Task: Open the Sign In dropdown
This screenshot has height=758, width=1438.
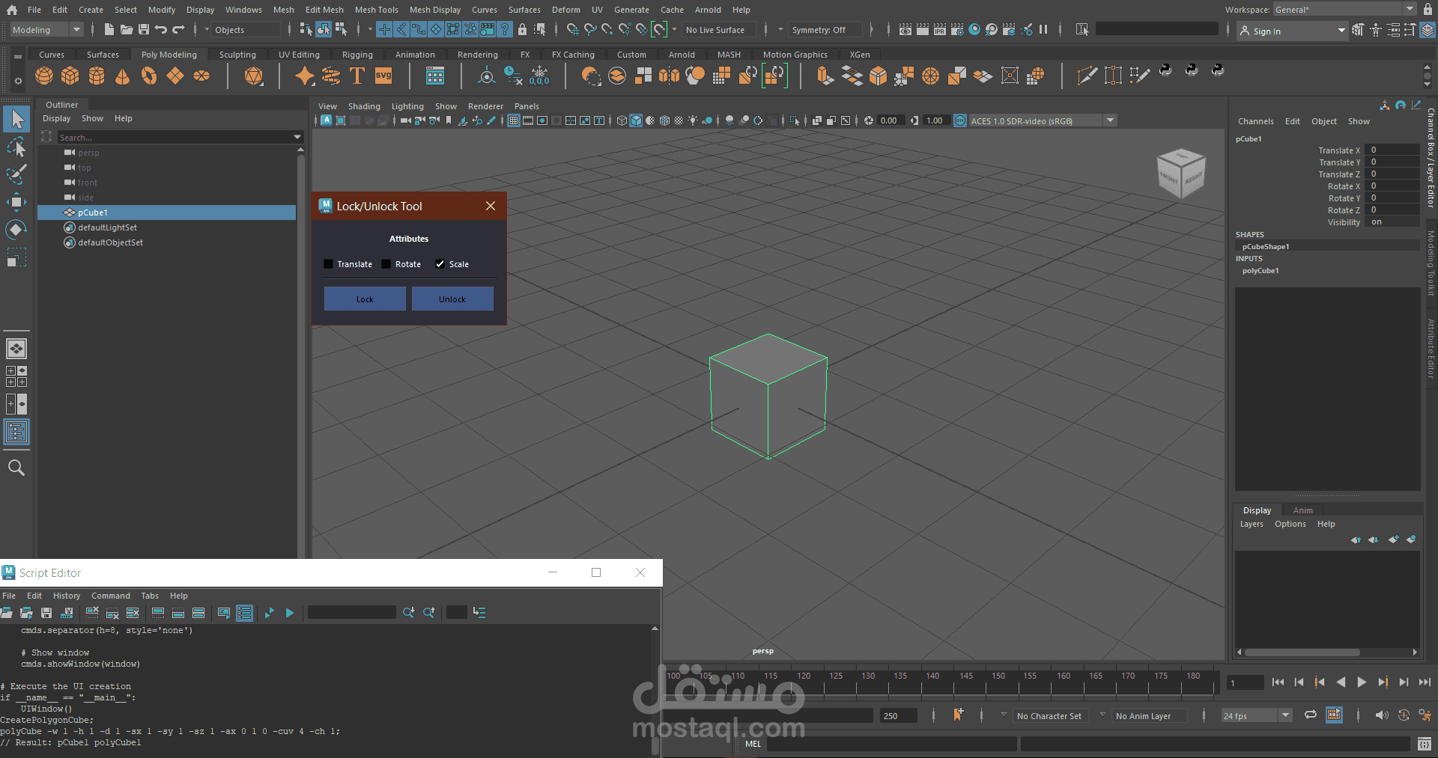Action: (x=1293, y=31)
